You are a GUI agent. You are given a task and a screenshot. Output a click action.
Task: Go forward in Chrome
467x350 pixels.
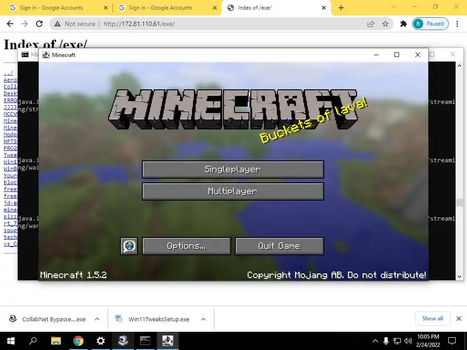(x=25, y=24)
